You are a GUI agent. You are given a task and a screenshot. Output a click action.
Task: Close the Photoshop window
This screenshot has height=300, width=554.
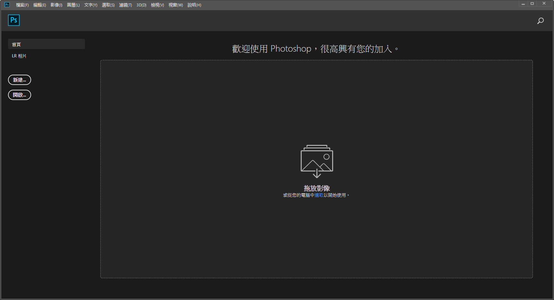[544, 4]
